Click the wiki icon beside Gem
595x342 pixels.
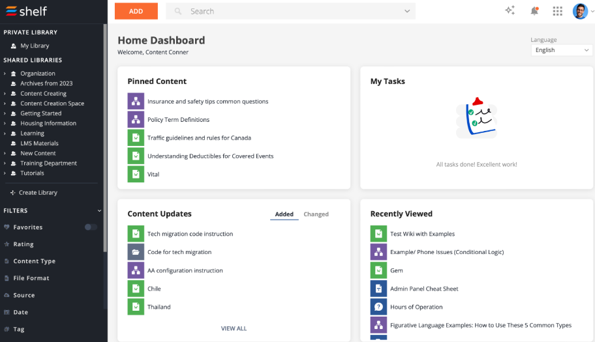coord(378,270)
